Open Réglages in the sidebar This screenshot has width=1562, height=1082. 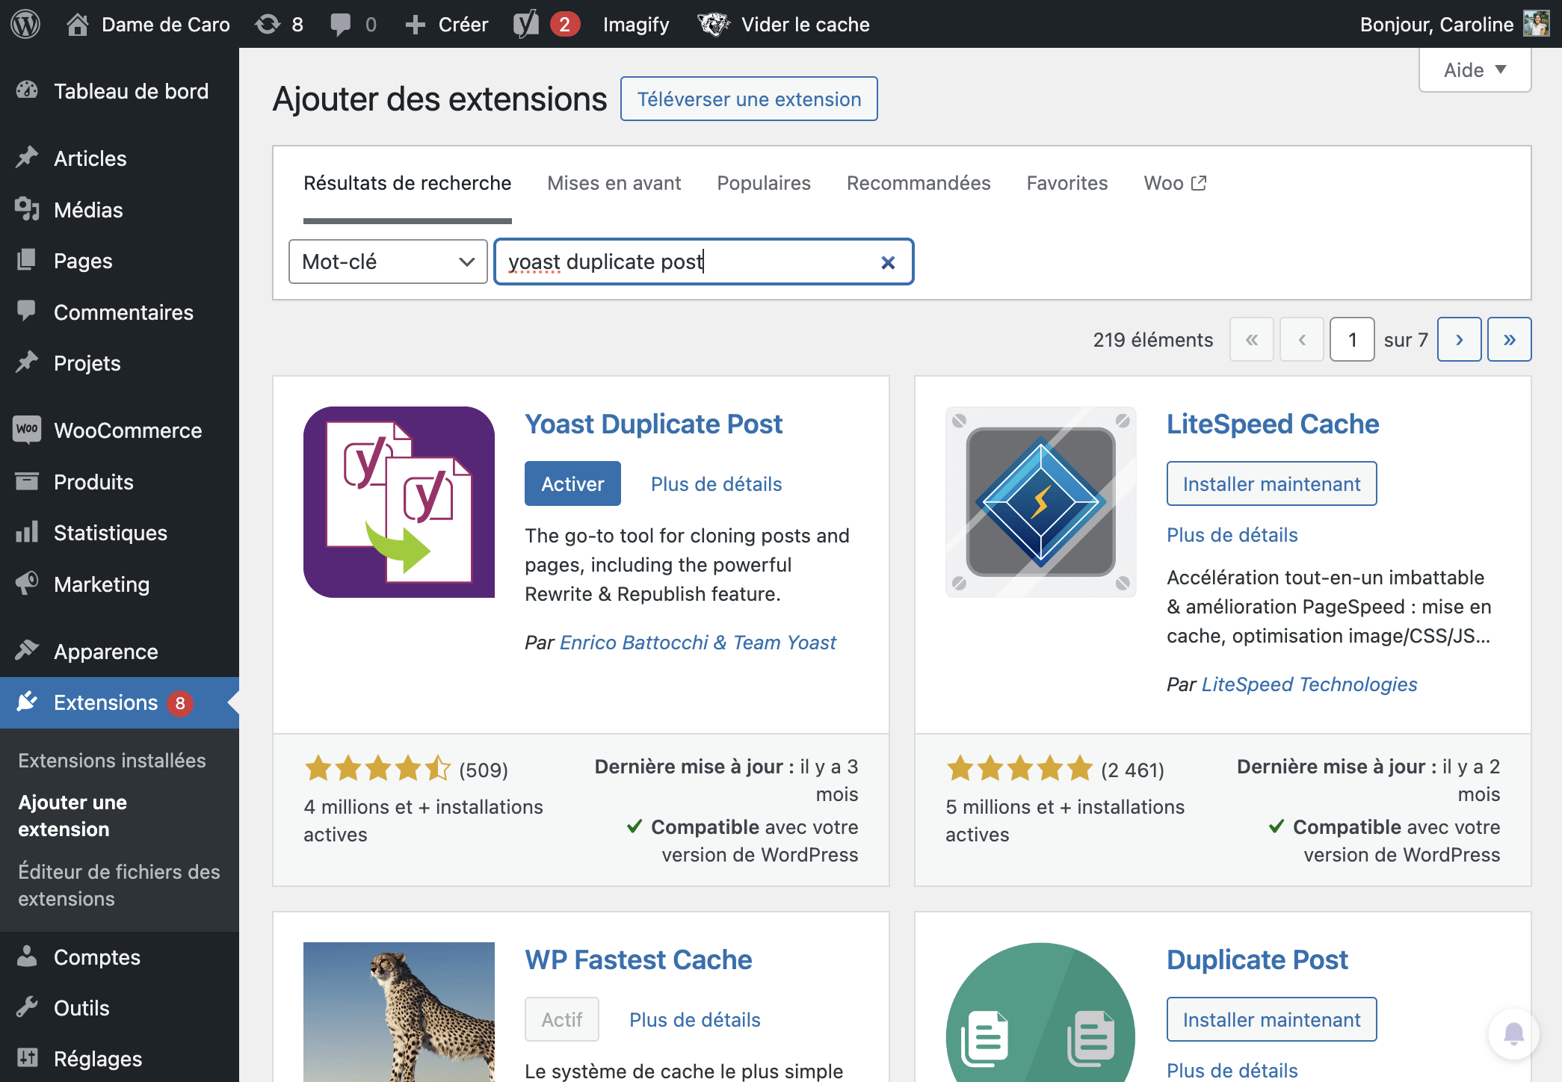tap(120, 1059)
